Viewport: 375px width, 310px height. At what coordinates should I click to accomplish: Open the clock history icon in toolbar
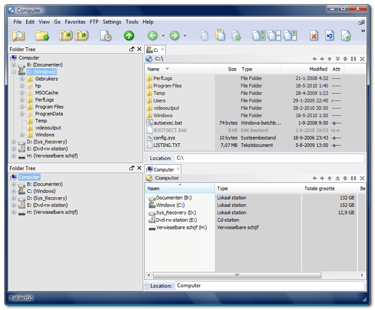pos(106,36)
